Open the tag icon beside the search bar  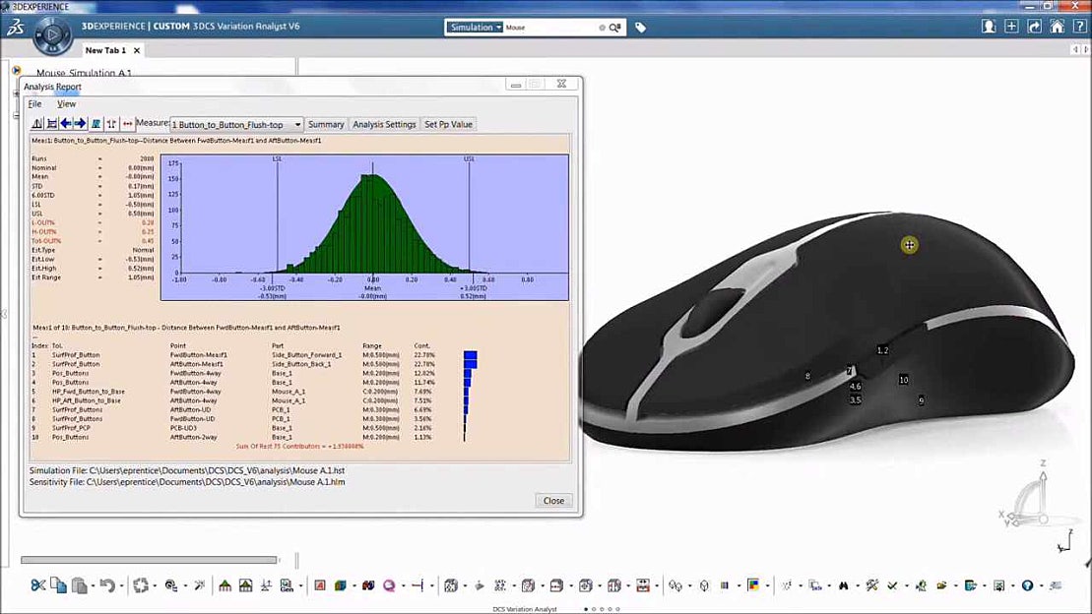(x=640, y=27)
